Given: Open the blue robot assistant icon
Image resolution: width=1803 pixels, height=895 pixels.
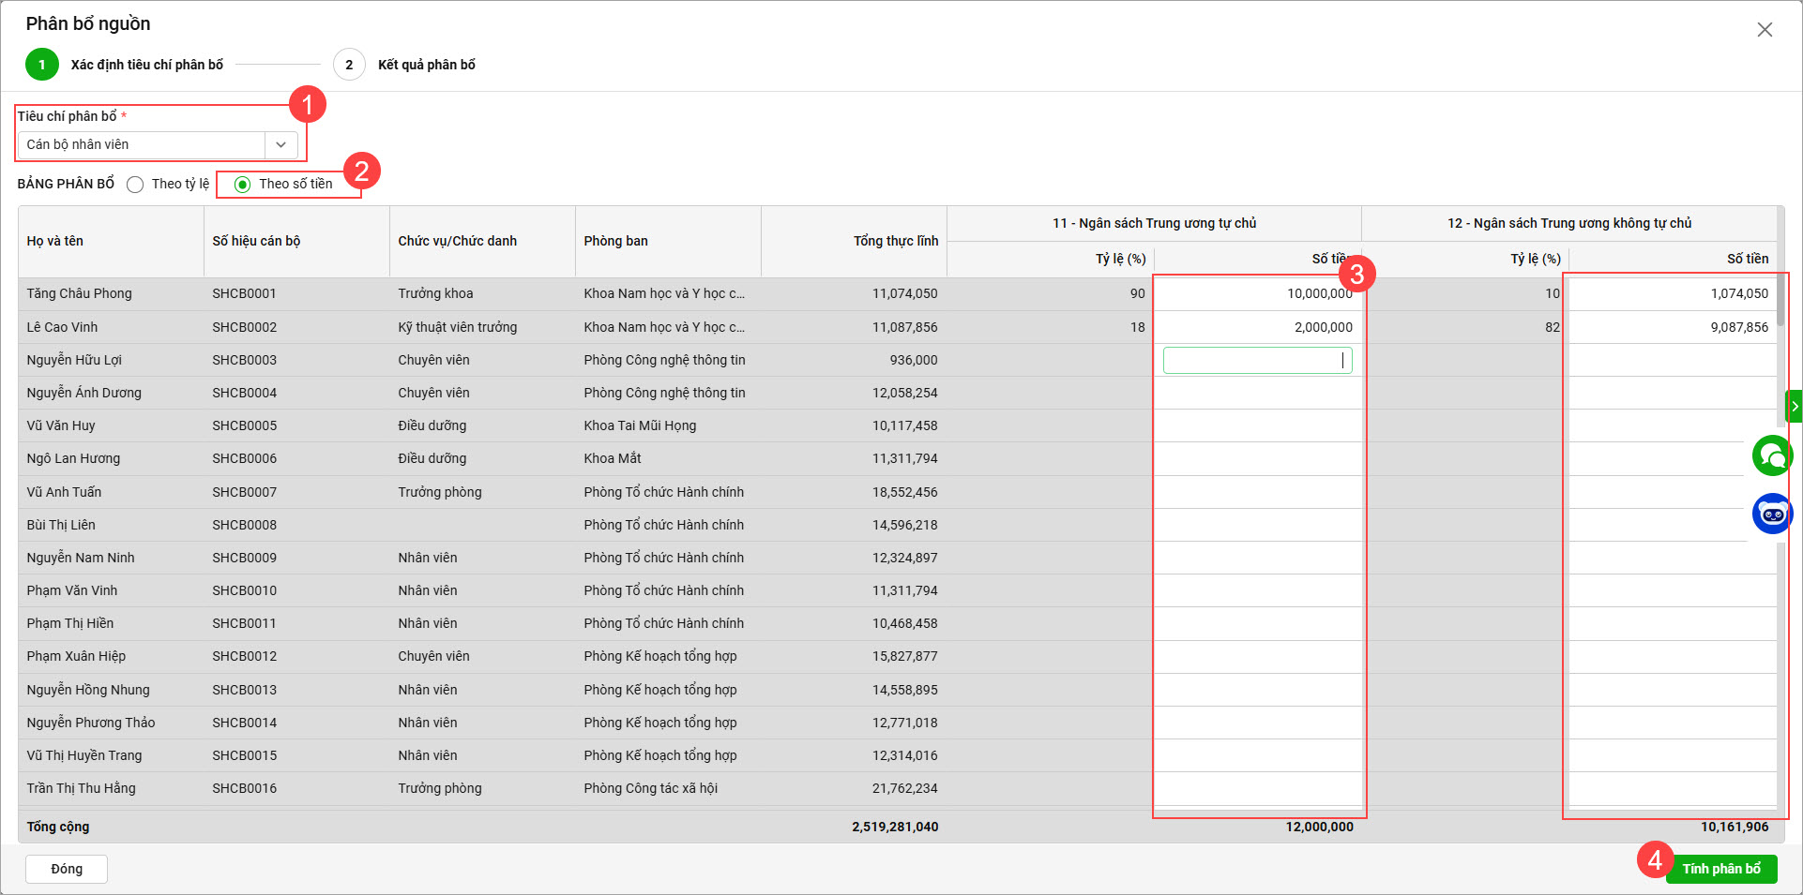Looking at the screenshot, I should pyautogui.click(x=1772, y=514).
